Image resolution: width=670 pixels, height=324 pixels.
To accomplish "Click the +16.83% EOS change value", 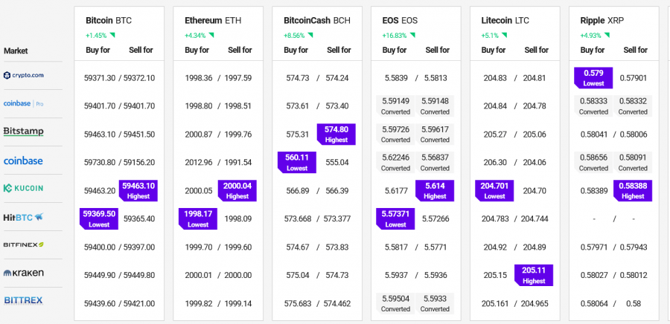I will point(395,36).
